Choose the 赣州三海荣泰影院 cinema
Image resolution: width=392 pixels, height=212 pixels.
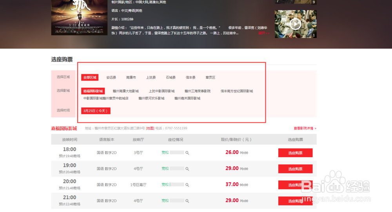(198, 91)
